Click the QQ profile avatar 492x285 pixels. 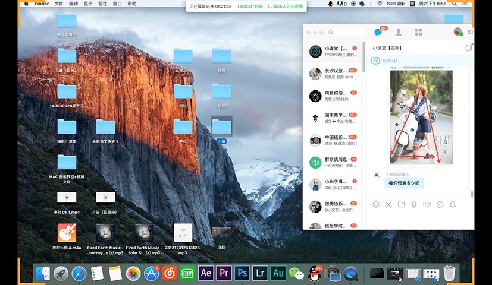[458, 31]
